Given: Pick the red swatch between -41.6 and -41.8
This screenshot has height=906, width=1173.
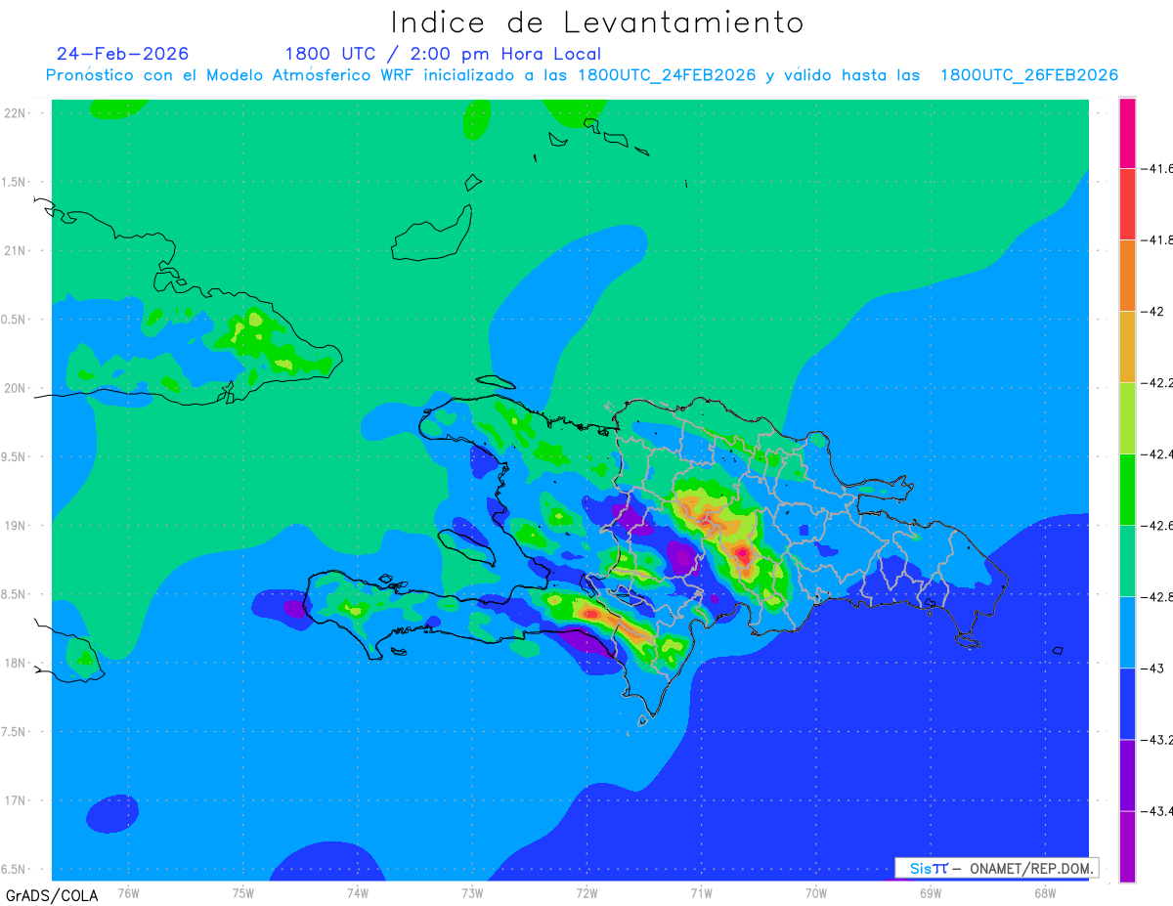Looking at the screenshot, I should click(x=1127, y=204).
